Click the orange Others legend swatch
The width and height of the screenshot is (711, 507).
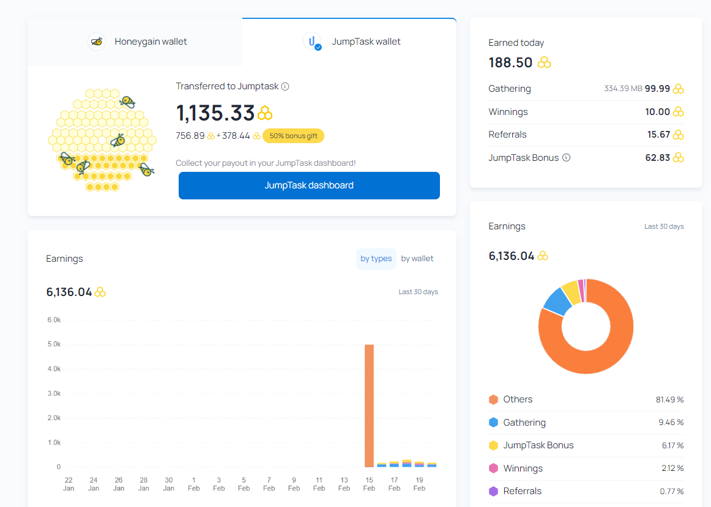pos(493,399)
